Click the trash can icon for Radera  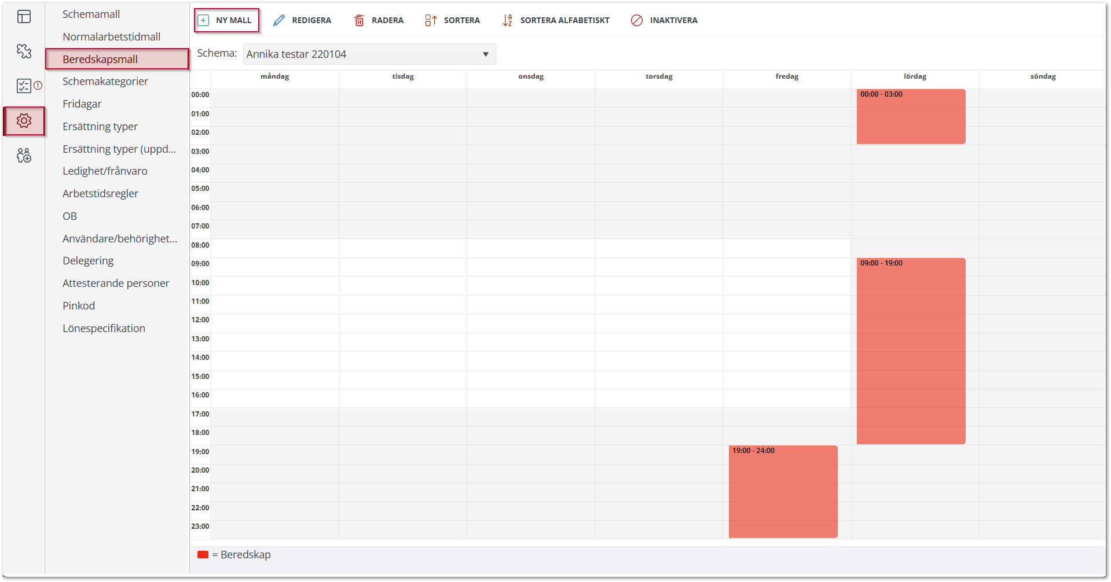[x=359, y=20]
